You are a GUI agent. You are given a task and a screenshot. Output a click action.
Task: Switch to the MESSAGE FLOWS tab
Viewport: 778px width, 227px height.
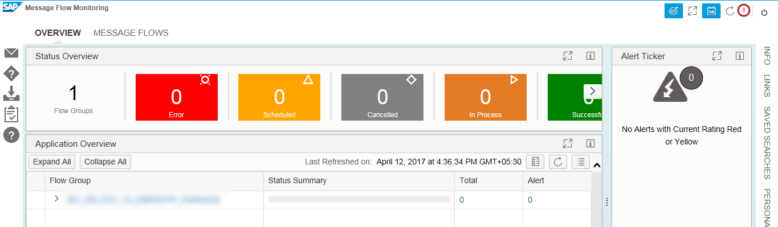[x=131, y=33]
